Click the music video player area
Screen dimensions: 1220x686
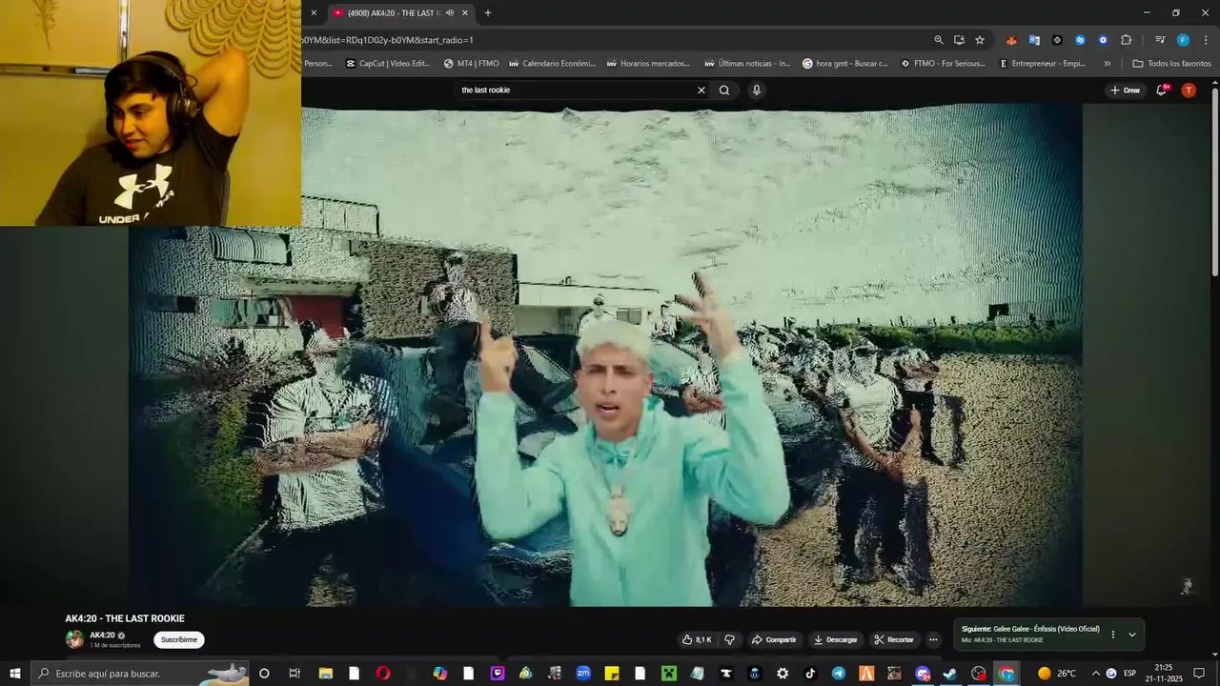[605, 354]
